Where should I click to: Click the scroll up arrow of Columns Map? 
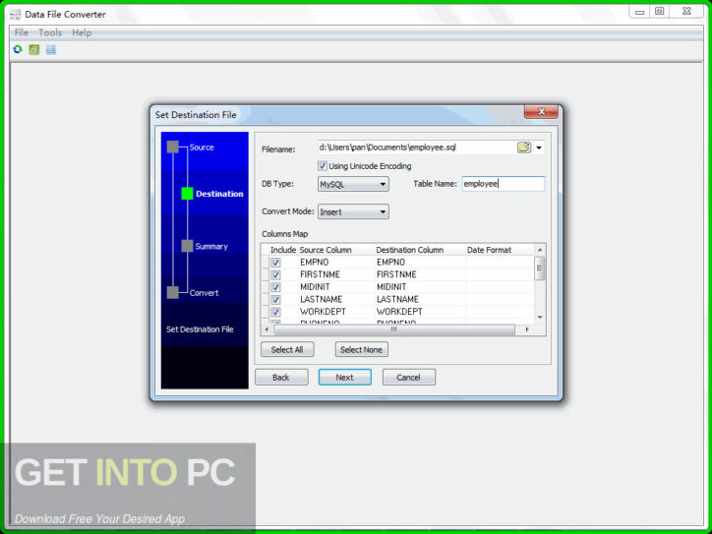tap(540, 250)
